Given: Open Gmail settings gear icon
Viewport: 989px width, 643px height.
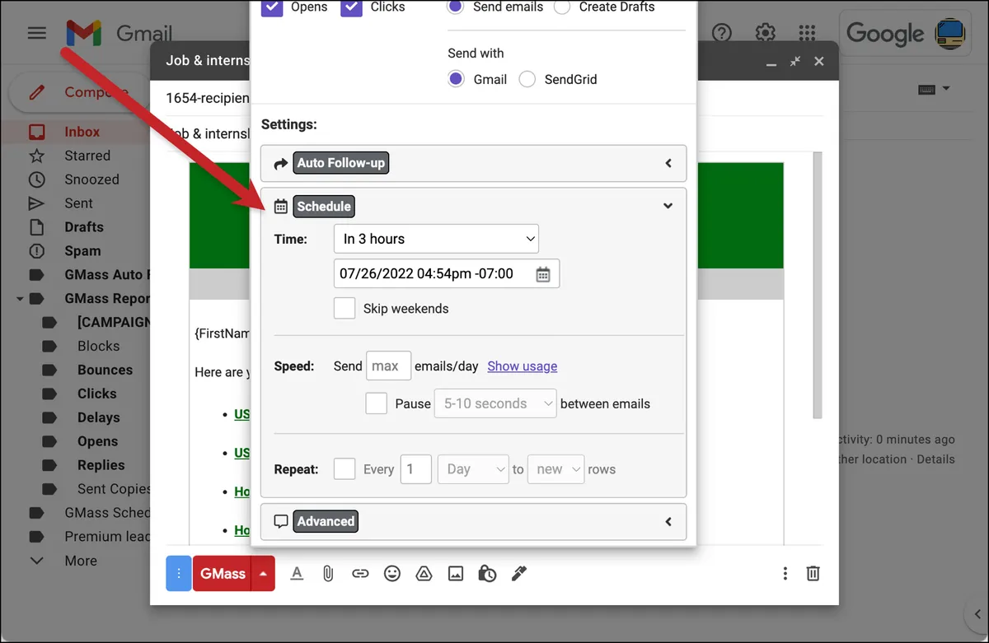Looking at the screenshot, I should (766, 33).
